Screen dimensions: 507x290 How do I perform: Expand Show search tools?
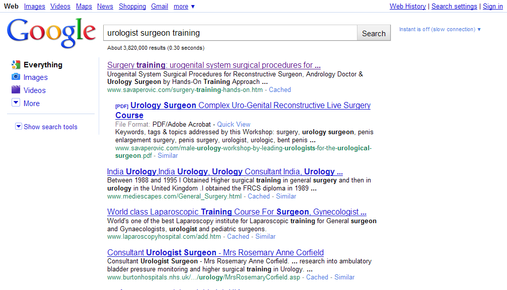(46, 127)
